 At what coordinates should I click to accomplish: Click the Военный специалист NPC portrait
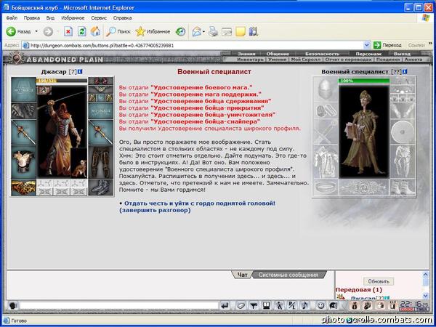(x=364, y=132)
